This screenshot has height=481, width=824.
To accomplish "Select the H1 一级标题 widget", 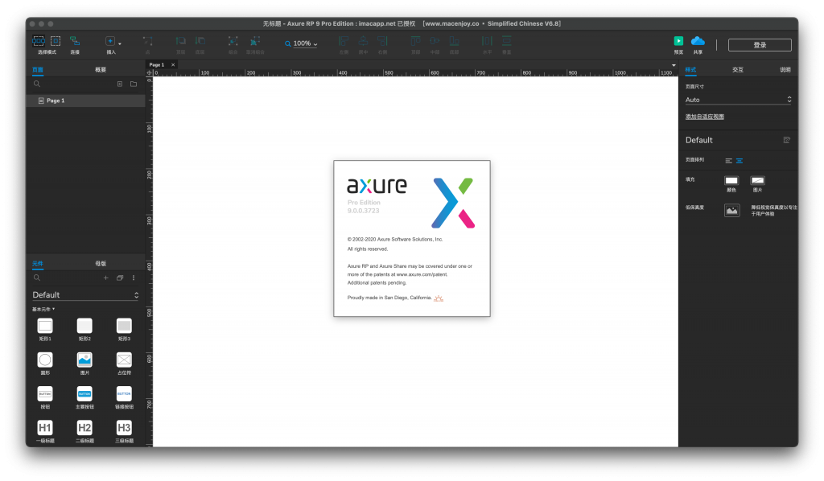I will click(45, 428).
